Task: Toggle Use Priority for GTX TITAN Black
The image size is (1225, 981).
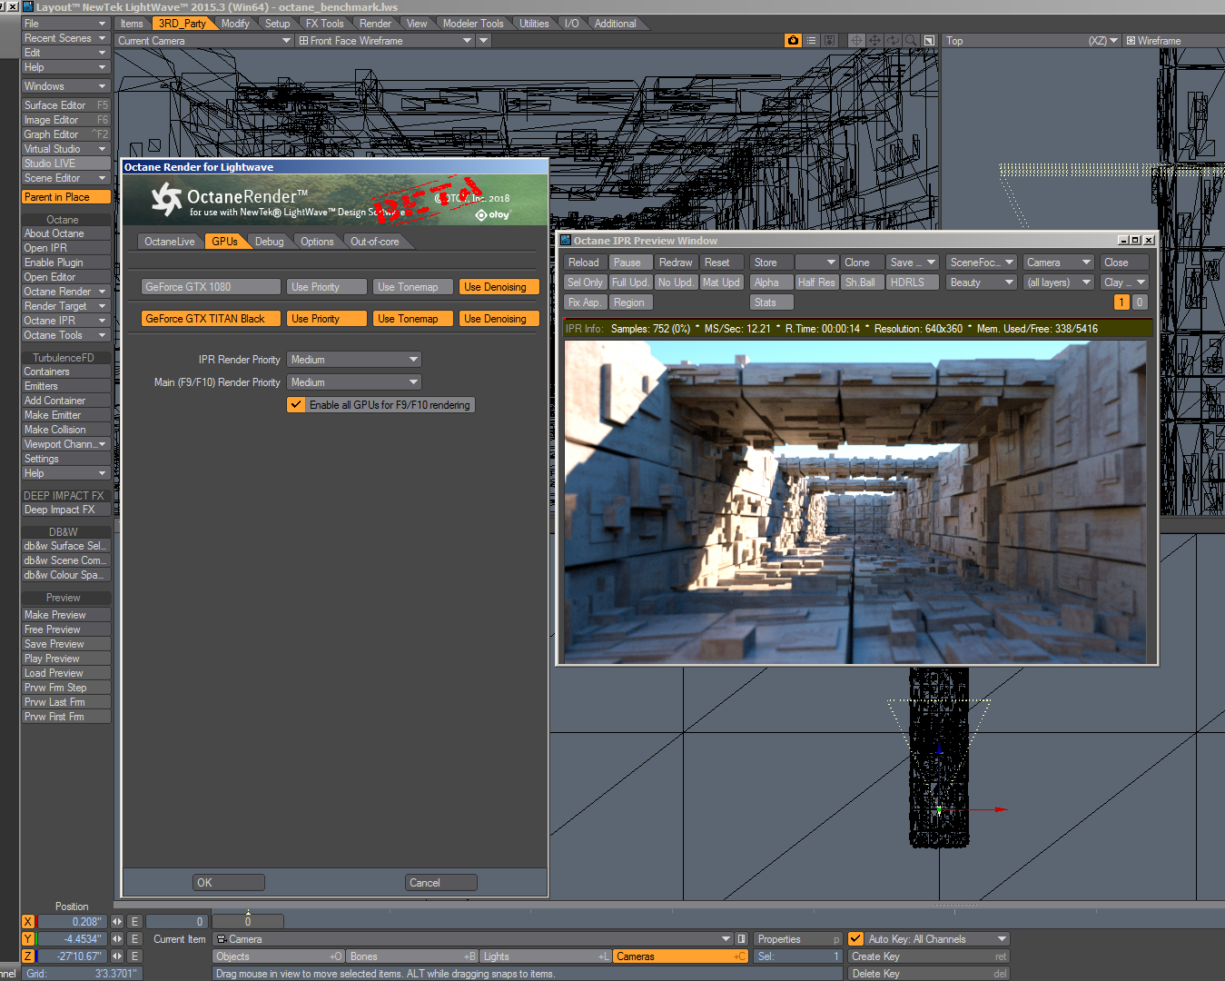Action: (327, 319)
